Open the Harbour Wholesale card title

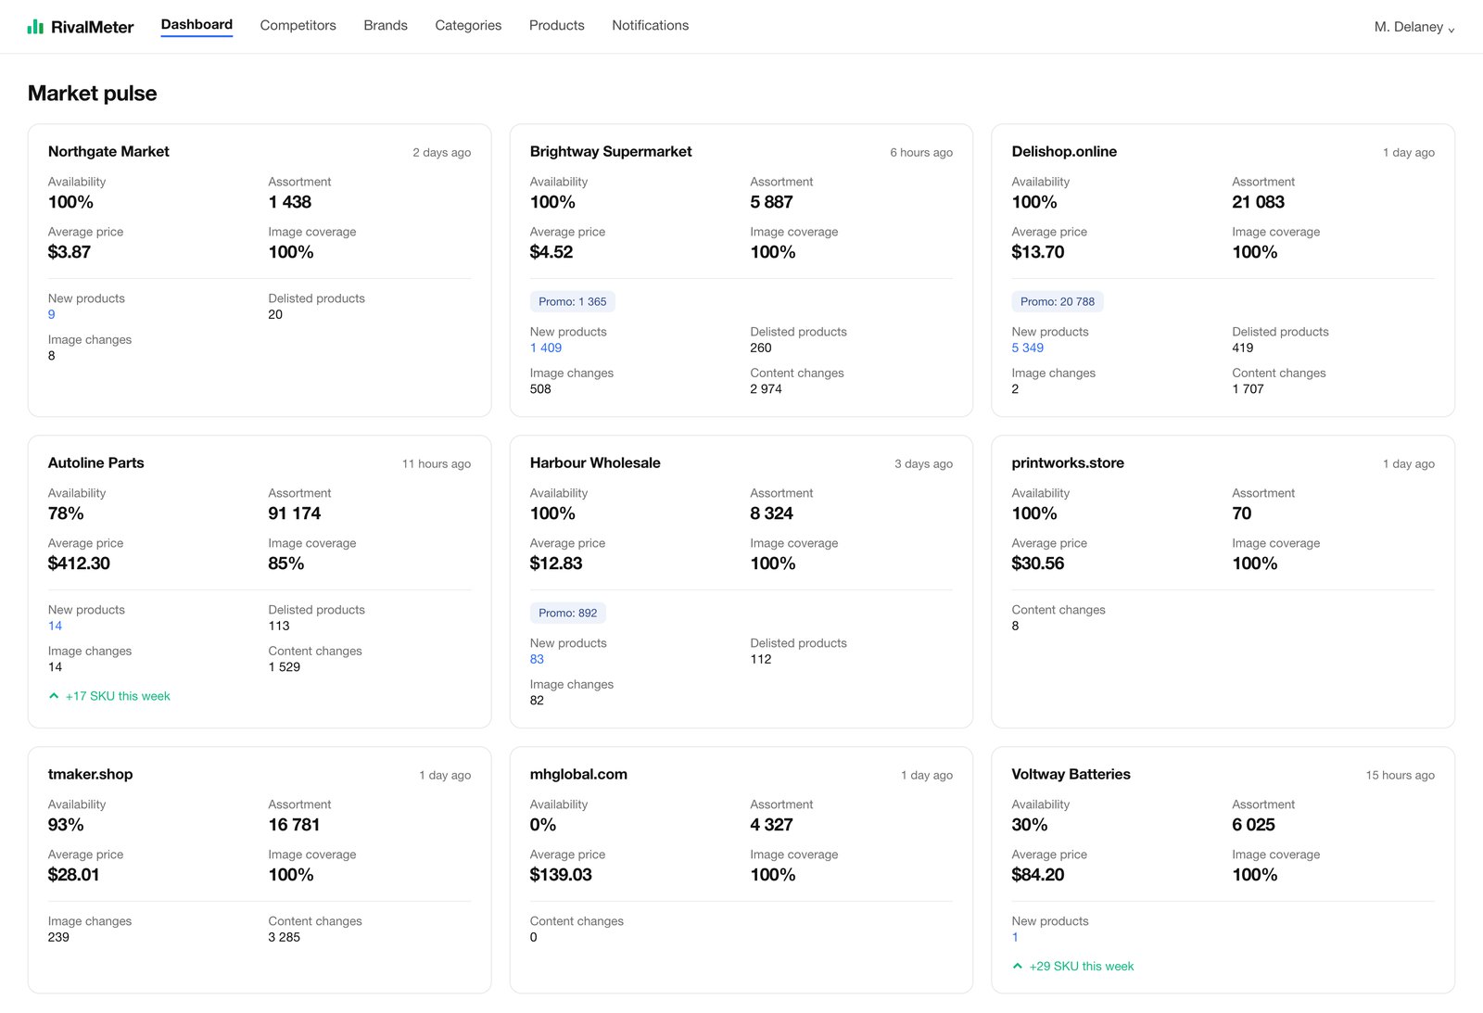595,462
